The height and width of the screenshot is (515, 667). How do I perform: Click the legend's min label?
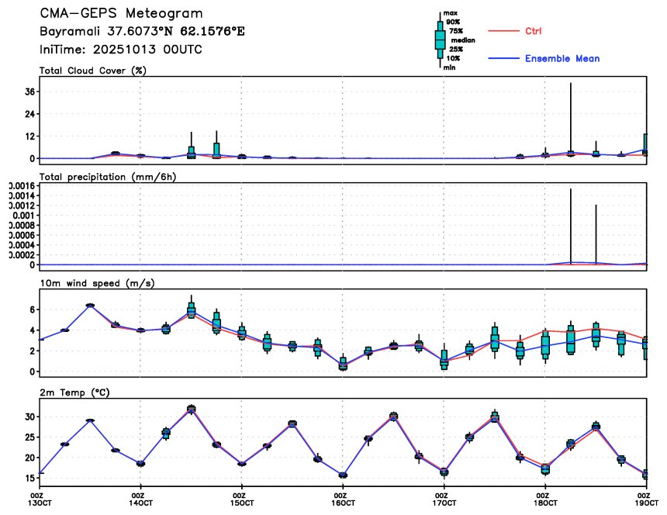450,67
